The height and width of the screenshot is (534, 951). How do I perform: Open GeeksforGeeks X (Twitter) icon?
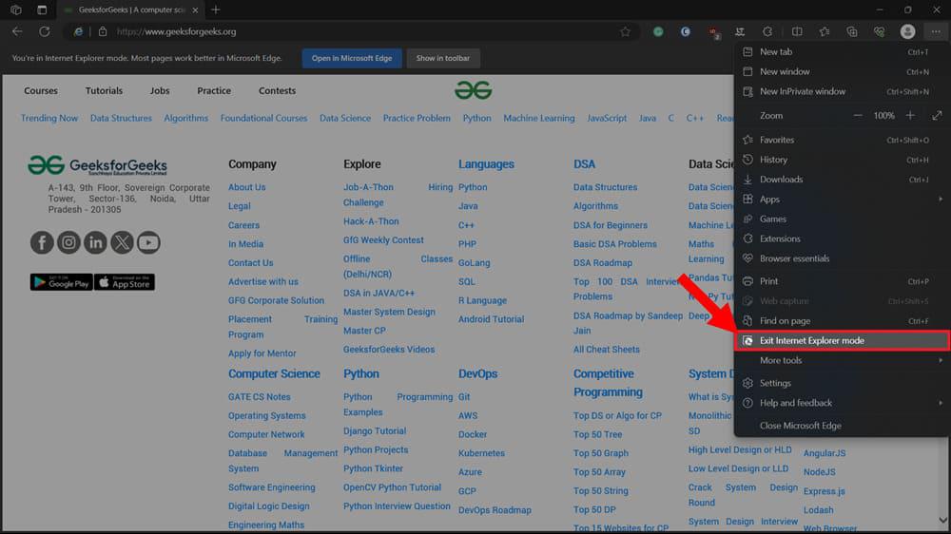coord(122,242)
